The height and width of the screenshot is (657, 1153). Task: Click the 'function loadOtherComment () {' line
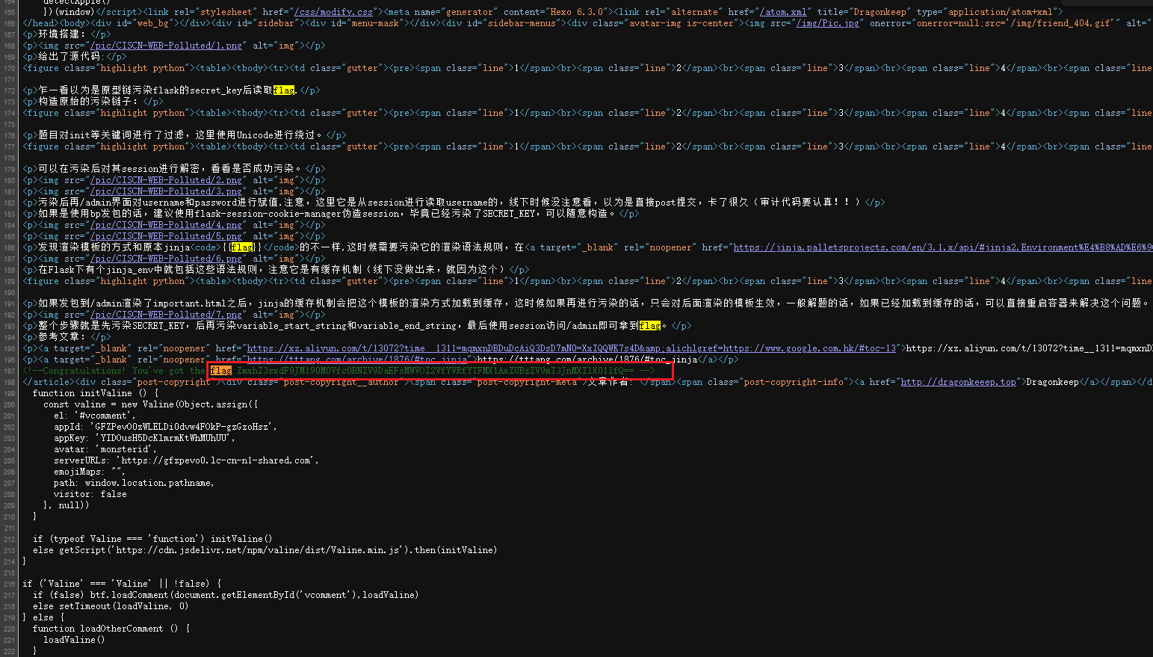[111, 629]
